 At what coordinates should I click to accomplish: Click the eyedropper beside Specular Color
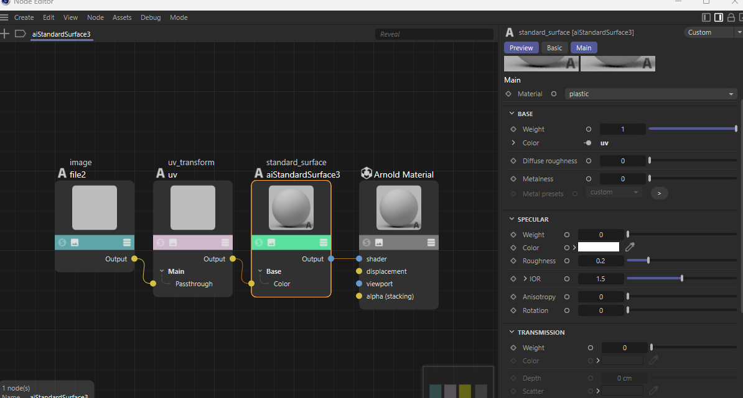pos(630,247)
